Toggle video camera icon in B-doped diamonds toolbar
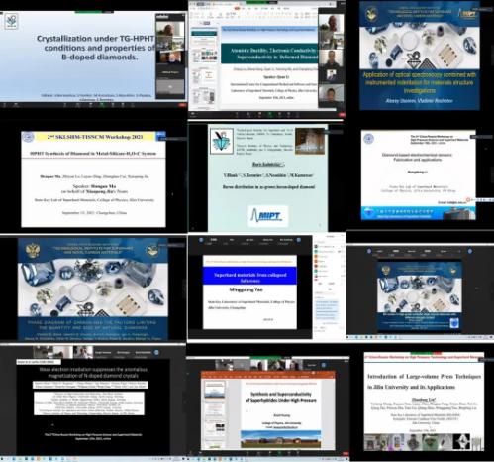The width and height of the screenshot is (494, 462). [x=16, y=104]
